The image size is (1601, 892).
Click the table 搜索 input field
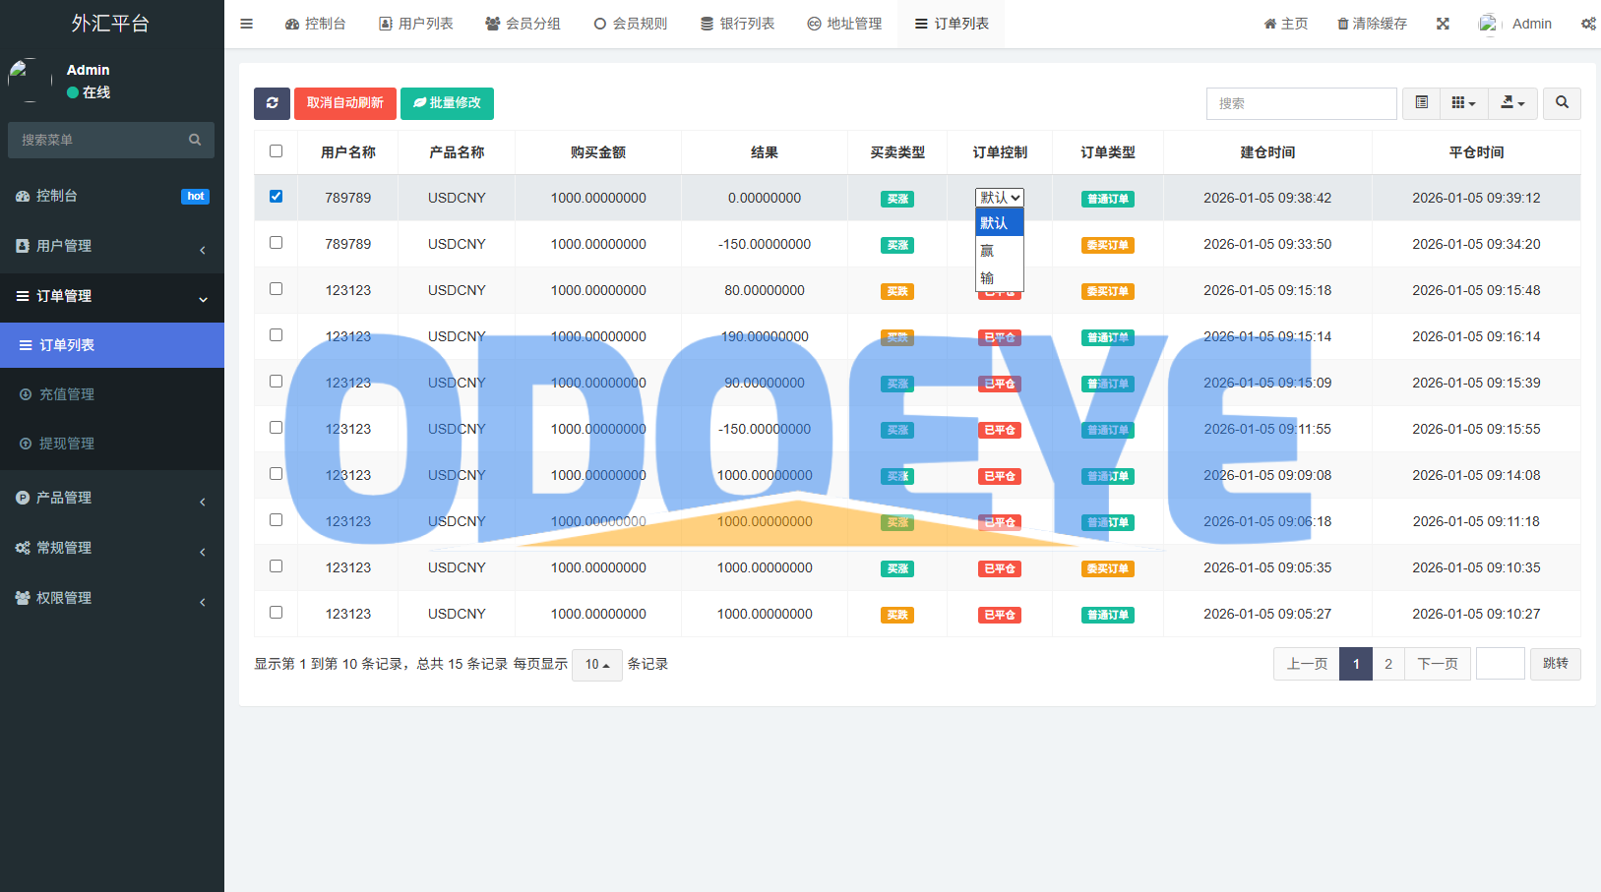1301,103
